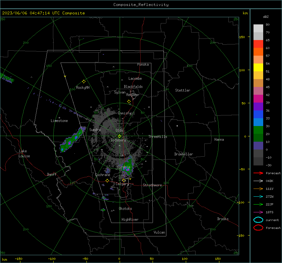This screenshot has width=282, height=263.
Task: Click the red 65-60 dBZ swatch
Action: (x=258, y=44)
